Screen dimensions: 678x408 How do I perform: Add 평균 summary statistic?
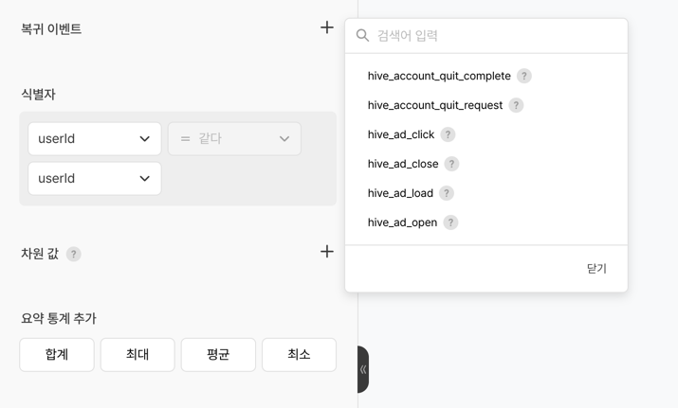click(218, 354)
